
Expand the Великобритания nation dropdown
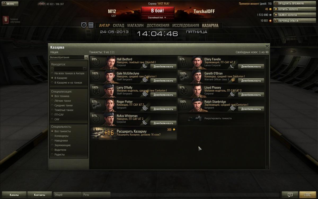tap(69, 57)
